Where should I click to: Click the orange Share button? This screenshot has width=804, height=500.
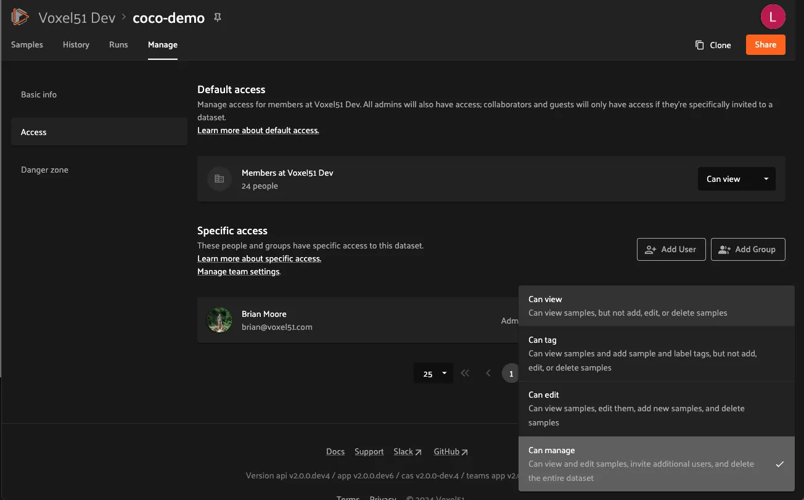tap(765, 44)
